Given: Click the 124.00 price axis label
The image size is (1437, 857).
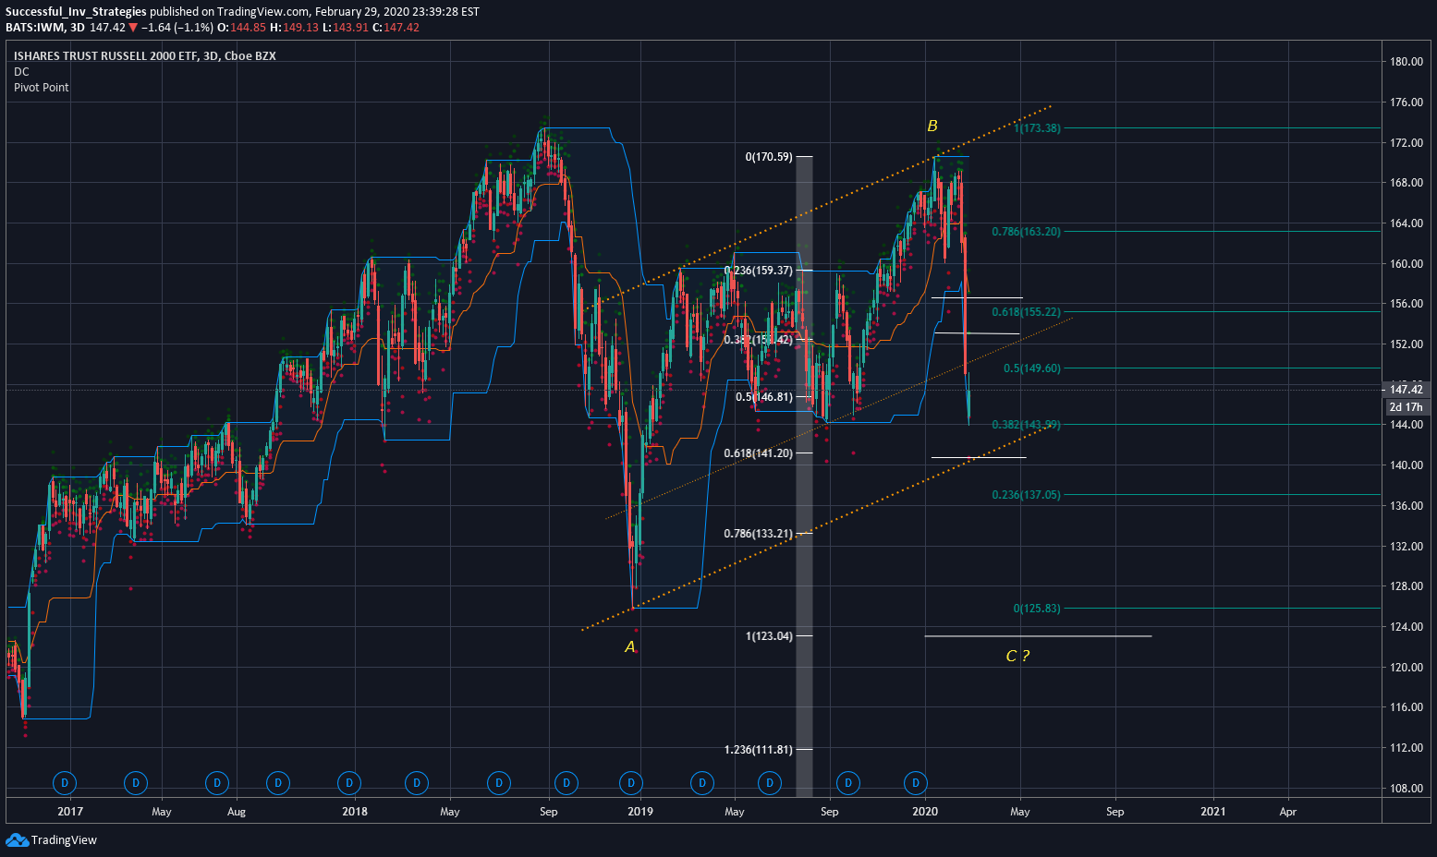Looking at the screenshot, I should point(1407,627).
